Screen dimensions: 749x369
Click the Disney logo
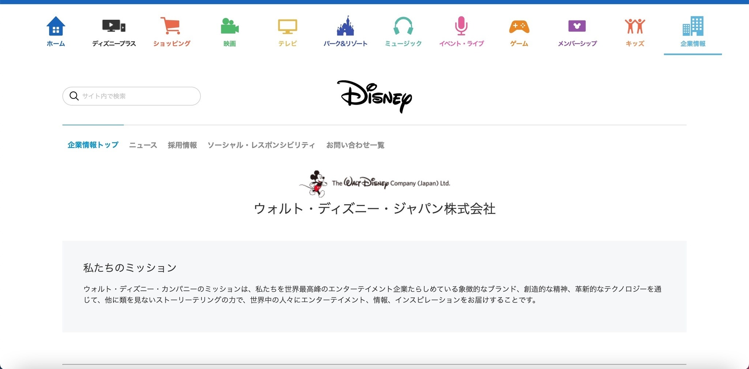pyautogui.click(x=374, y=96)
